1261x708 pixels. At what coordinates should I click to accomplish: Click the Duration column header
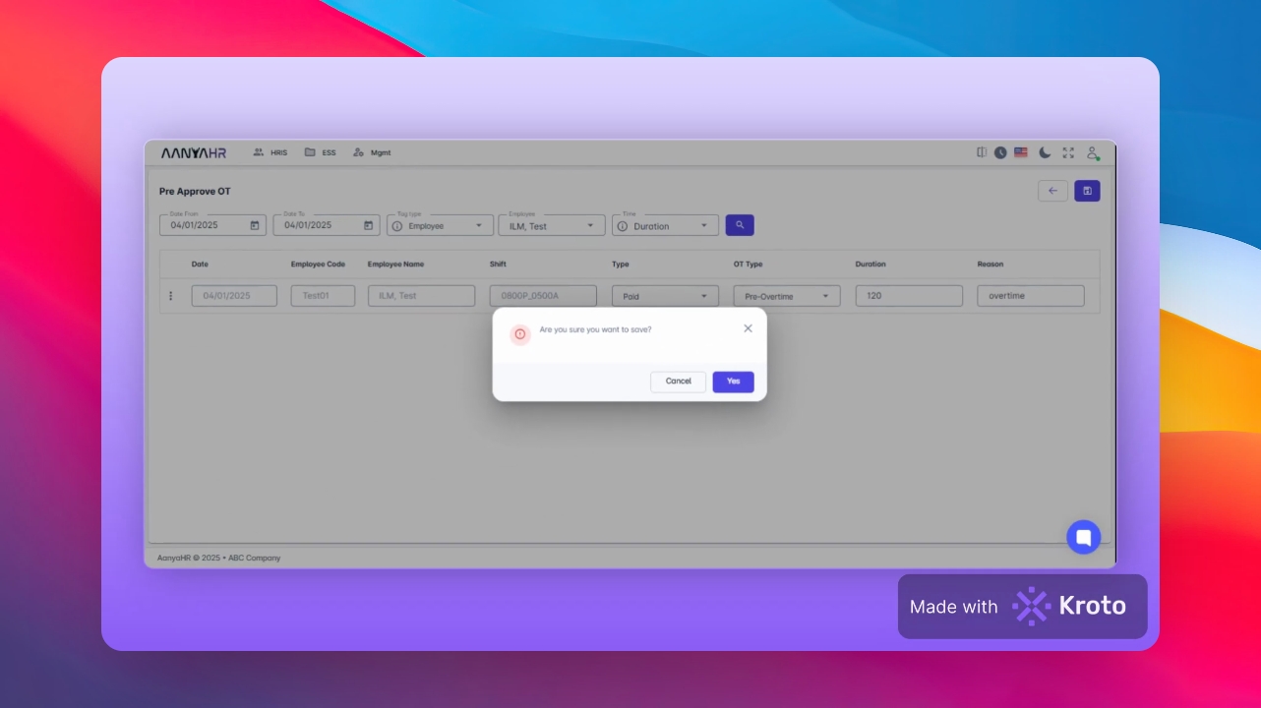(871, 265)
